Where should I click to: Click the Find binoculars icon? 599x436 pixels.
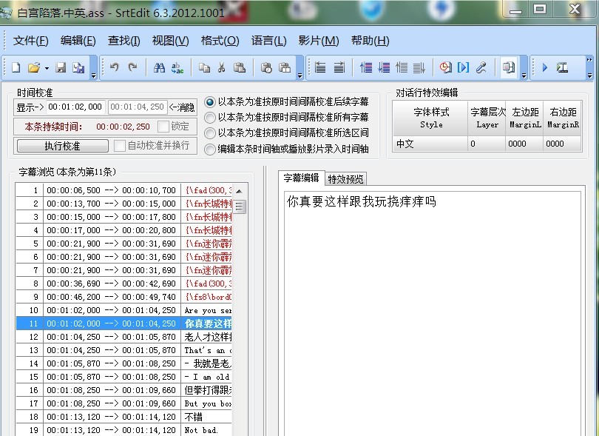tap(159, 68)
